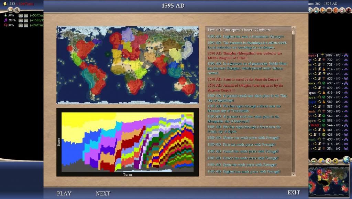Click the scoreboard row with score 354
The width and height of the screenshot is (352, 199).
pos(329,148)
